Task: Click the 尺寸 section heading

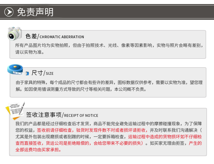Action: (37, 73)
